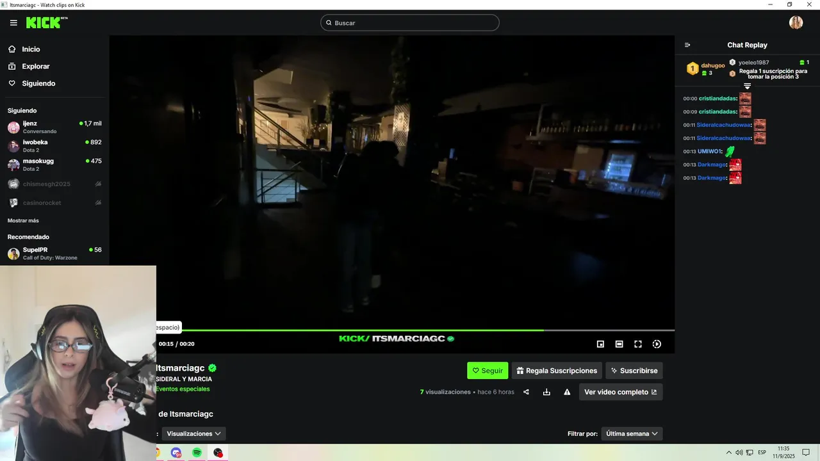Click UMIWO1's username in chat
This screenshot has height=461, width=820.
click(709, 152)
